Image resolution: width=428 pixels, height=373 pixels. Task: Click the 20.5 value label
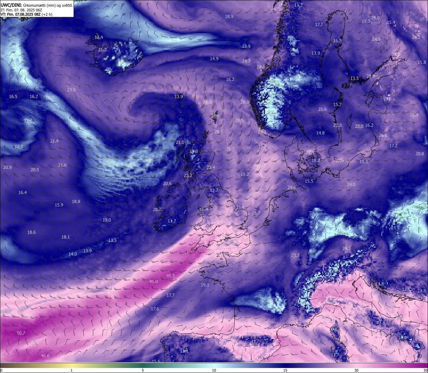click(35, 170)
